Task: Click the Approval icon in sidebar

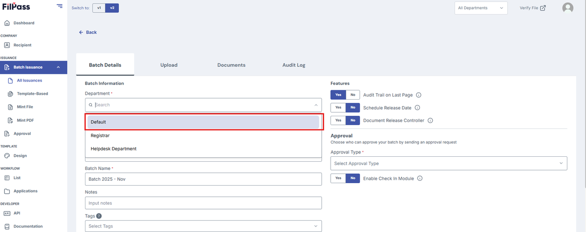Action: click(7, 133)
